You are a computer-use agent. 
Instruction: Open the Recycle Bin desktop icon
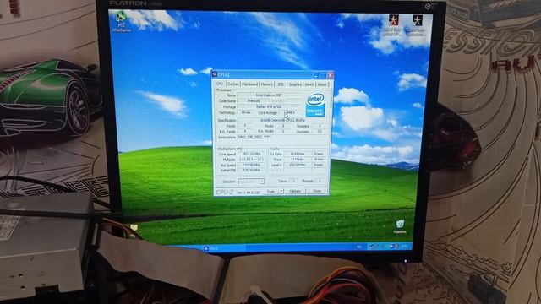[x=400, y=226]
